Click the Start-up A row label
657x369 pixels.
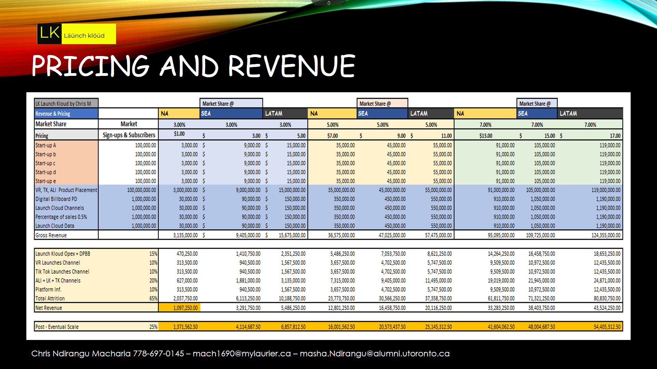46,145
